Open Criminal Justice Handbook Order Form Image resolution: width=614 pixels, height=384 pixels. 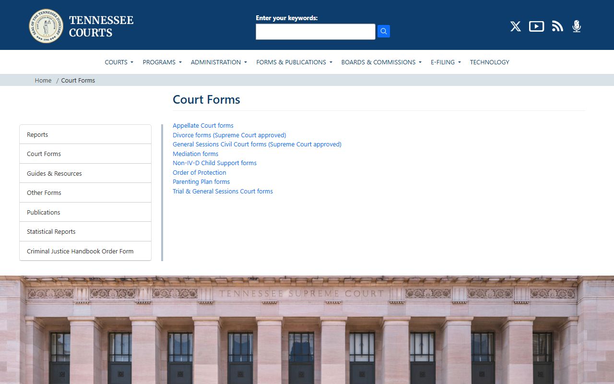click(x=85, y=251)
